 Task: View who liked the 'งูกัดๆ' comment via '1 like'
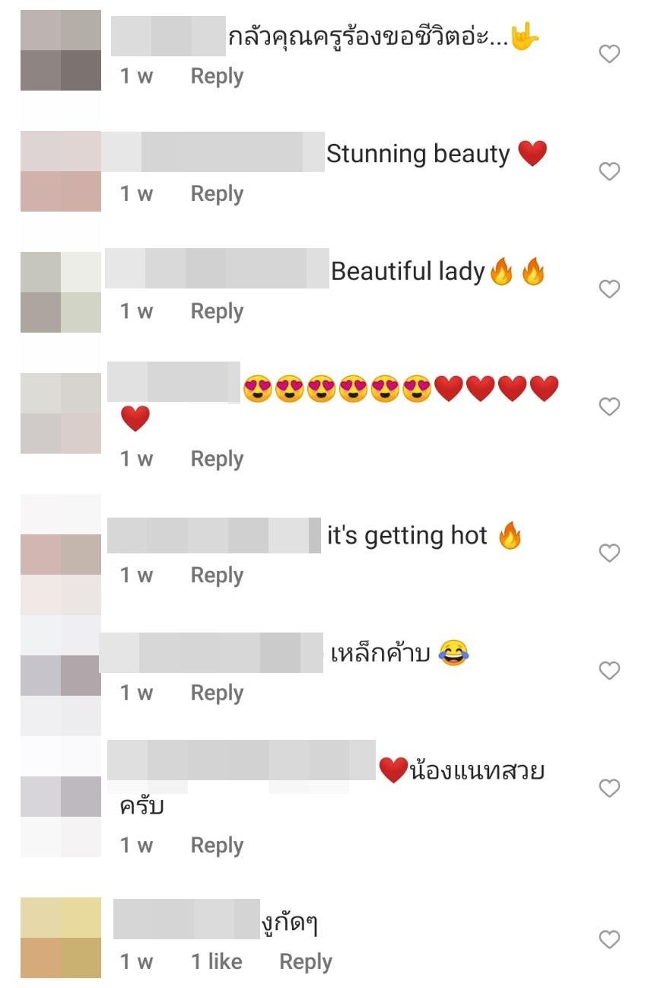pyautogui.click(x=217, y=962)
